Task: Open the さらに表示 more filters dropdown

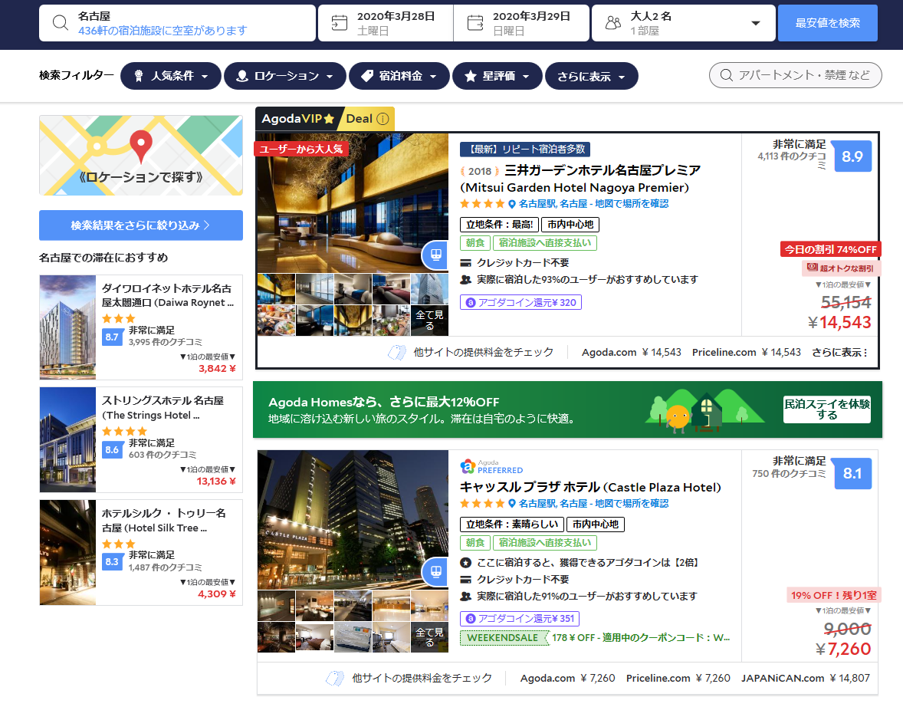Action: (592, 76)
